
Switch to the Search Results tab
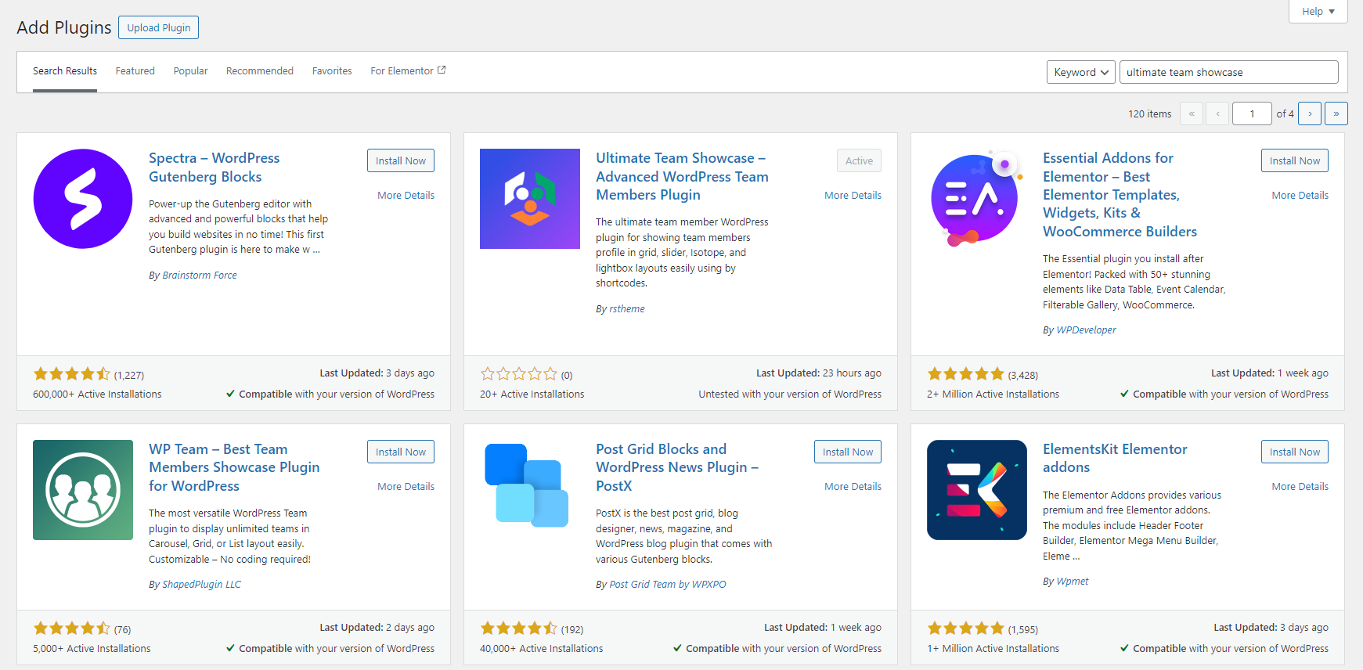(x=65, y=71)
